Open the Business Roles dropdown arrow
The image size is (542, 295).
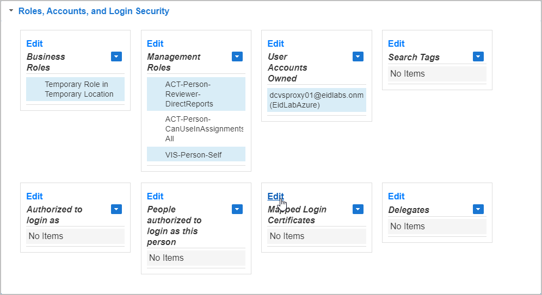pyautogui.click(x=116, y=57)
